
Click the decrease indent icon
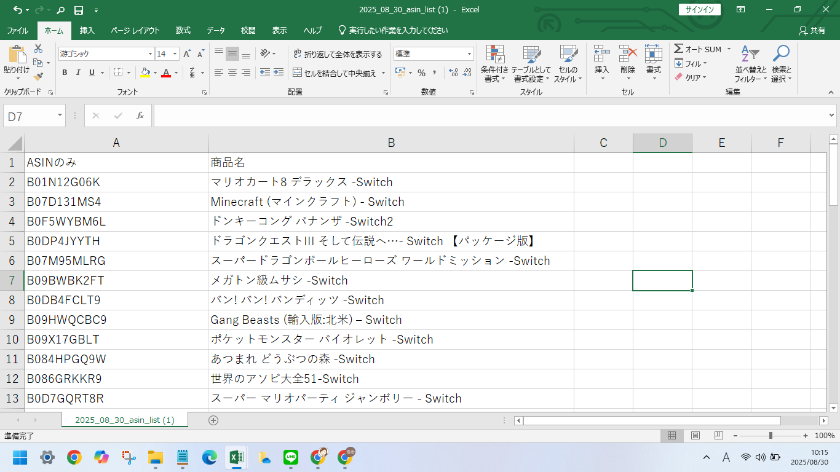point(265,73)
